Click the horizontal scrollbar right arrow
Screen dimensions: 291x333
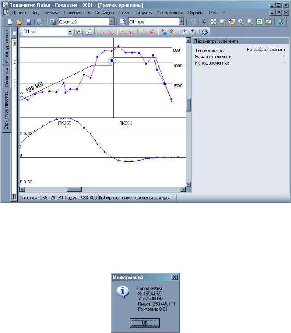point(183,189)
